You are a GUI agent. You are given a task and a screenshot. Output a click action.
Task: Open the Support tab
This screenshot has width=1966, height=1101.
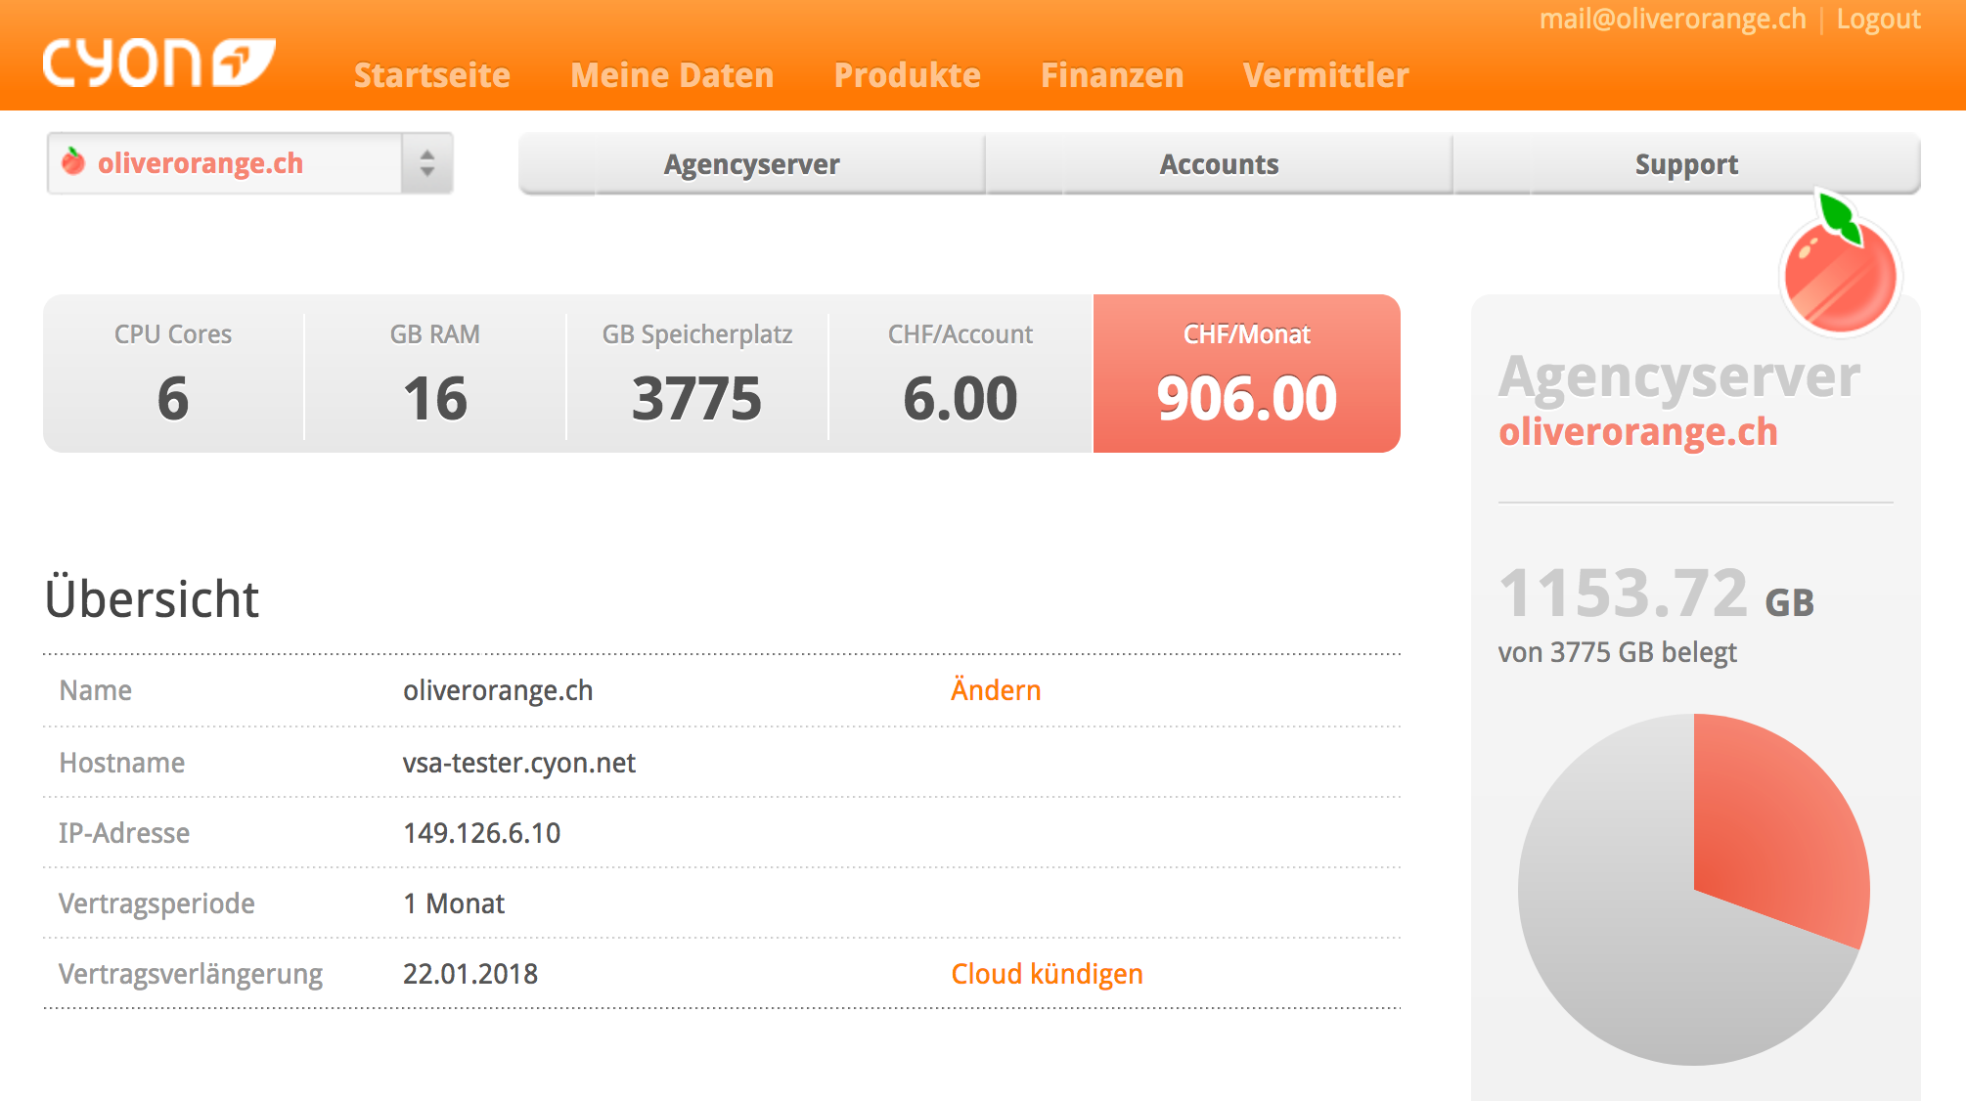coord(1686,164)
